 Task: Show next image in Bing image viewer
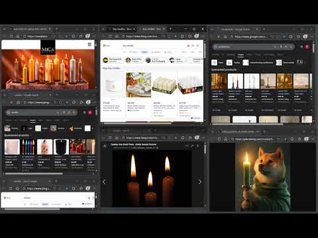tap(200, 182)
